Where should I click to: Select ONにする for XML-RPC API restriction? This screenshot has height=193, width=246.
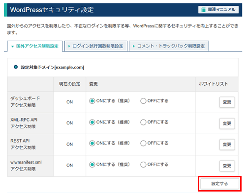click(92, 122)
